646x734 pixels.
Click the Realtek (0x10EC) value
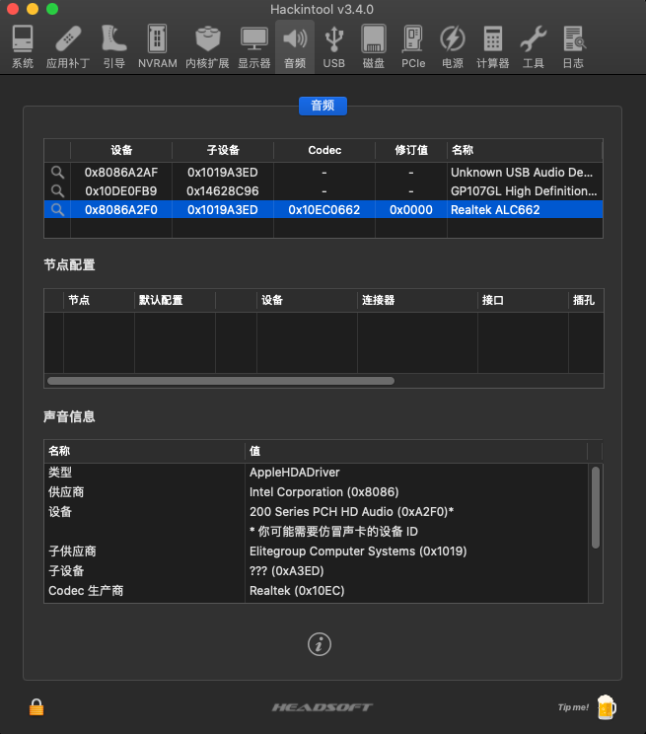297,591
